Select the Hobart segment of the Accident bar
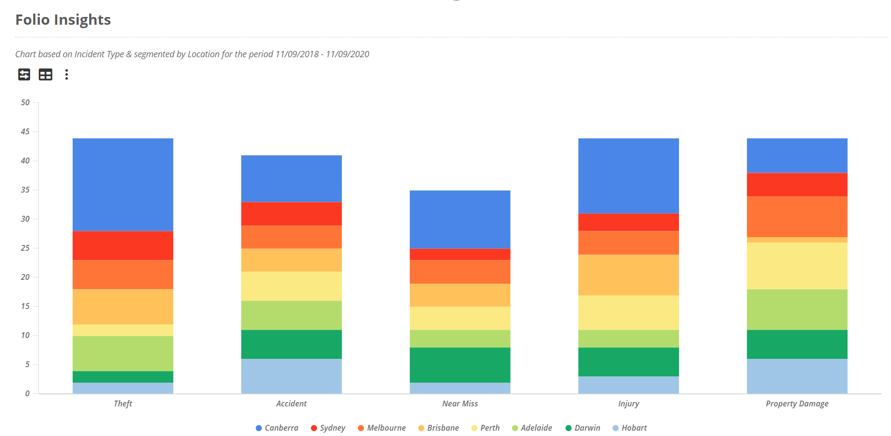 pos(292,376)
